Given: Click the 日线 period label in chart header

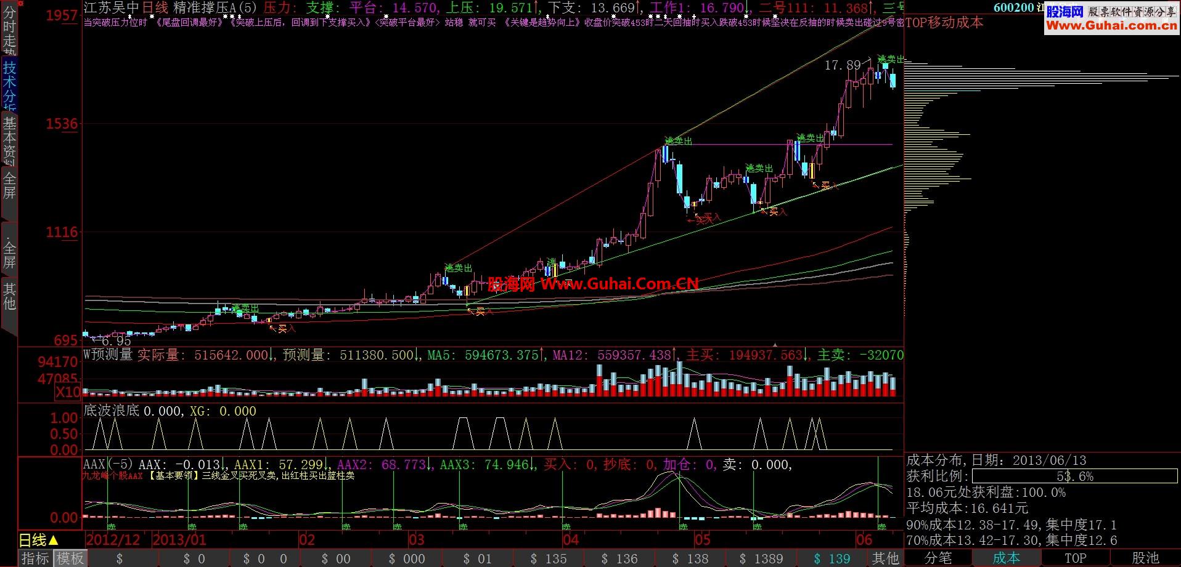Looking at the screenshot, I should click(155, 7).
